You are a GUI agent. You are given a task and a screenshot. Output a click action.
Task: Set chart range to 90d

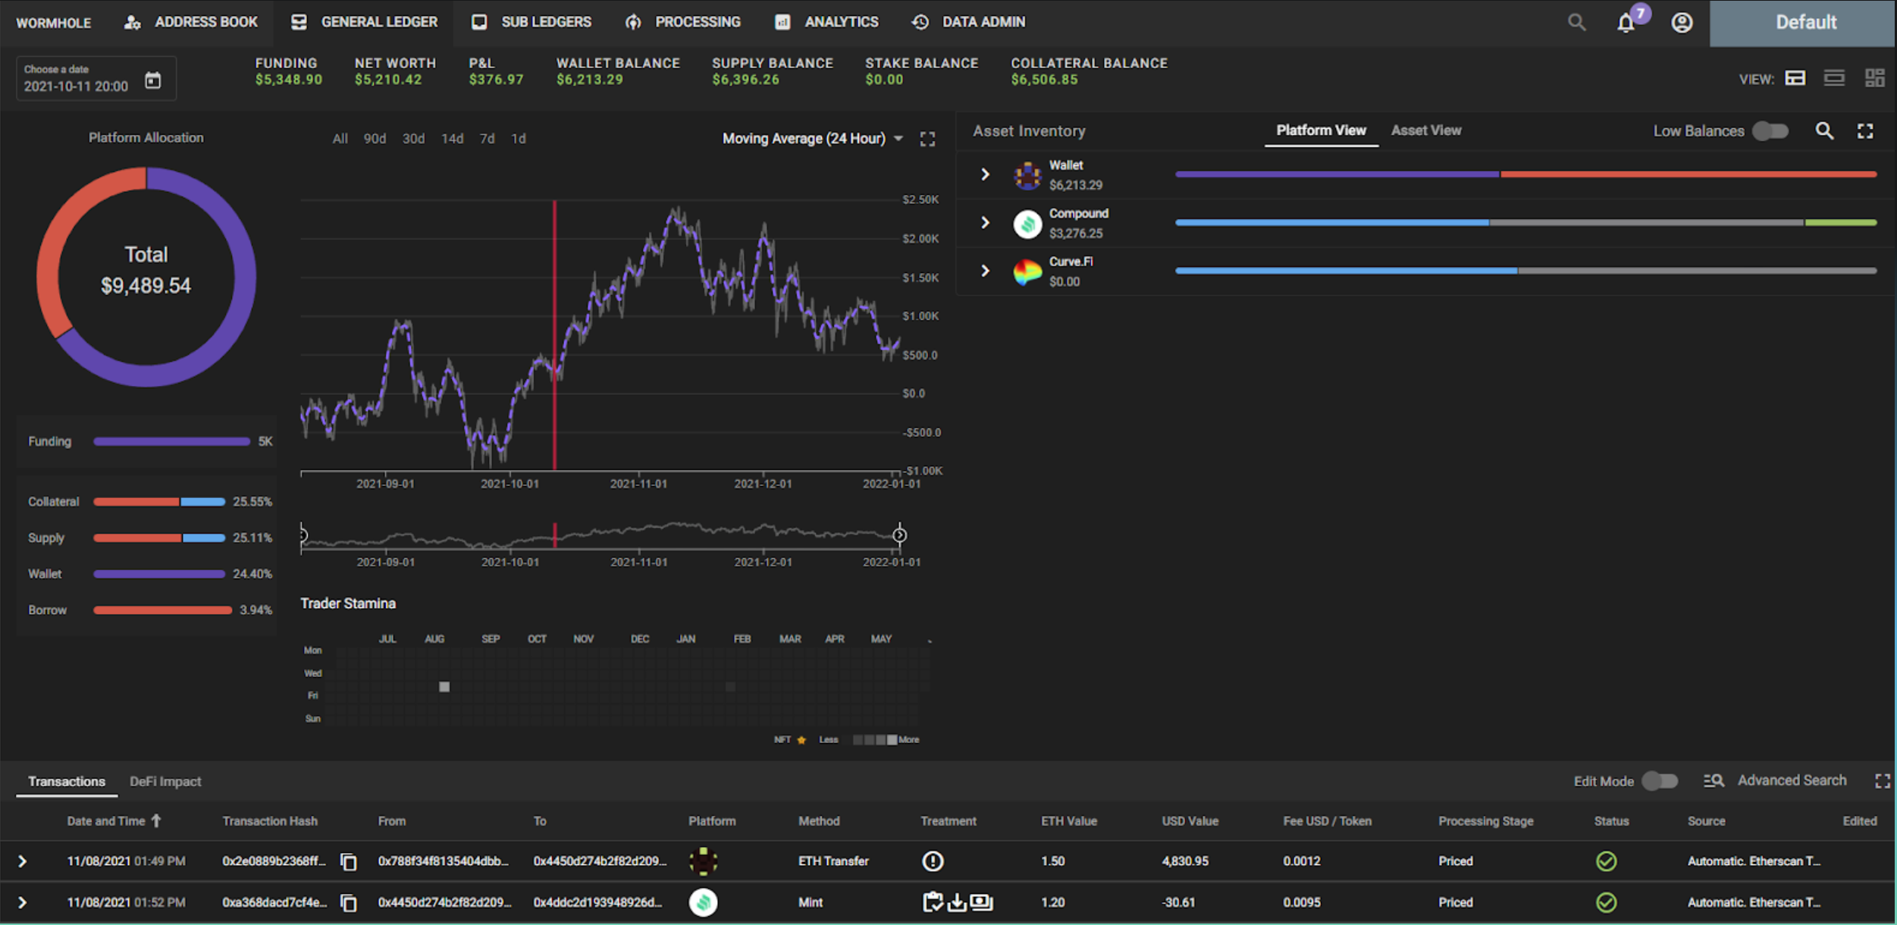coord(375,139)
